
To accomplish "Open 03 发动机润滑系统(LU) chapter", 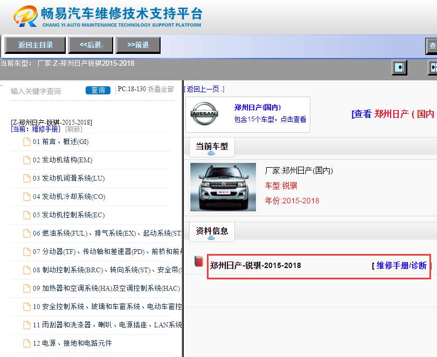I will tap(69, 178).
